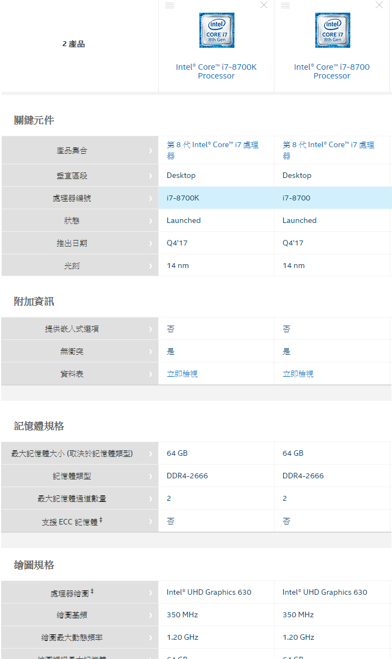
Task: Click the i7-8700 Intel Core i7 badge
Action: click(332, 30)
